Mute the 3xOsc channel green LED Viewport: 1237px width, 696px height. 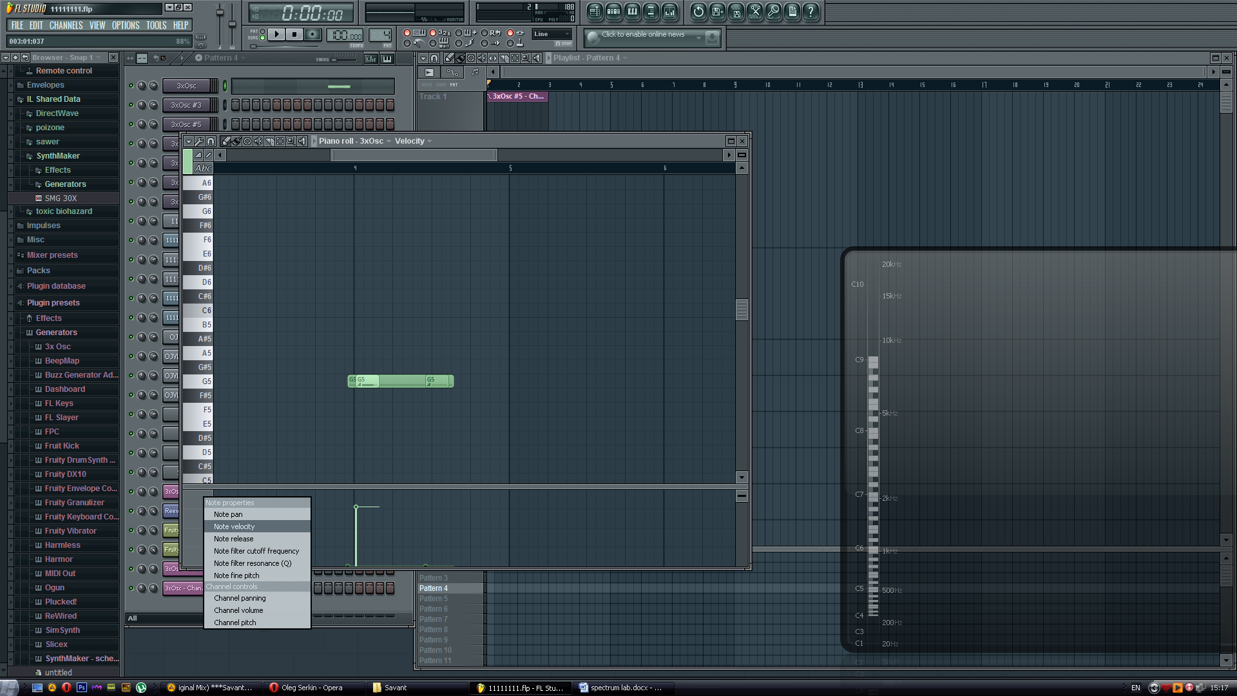tap(131, 86)
